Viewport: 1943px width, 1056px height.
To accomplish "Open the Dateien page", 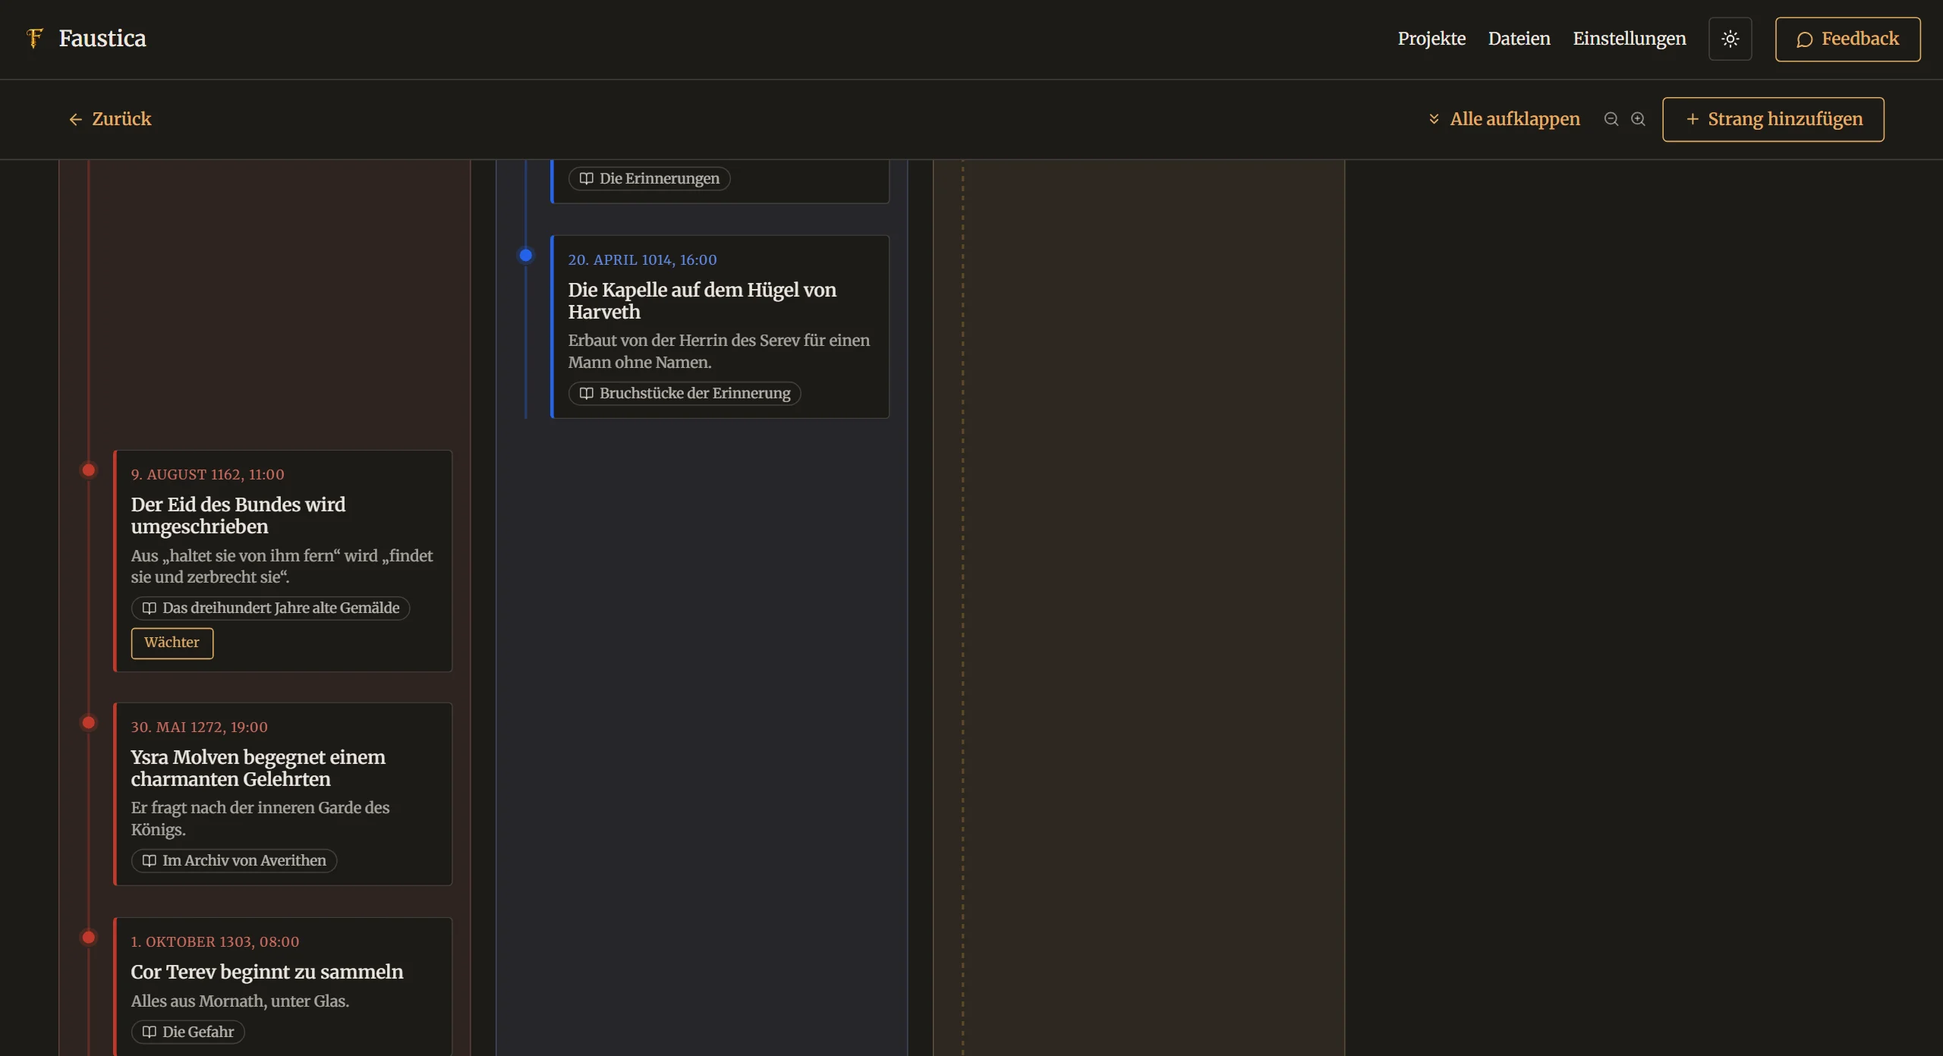I will 1519,39.
